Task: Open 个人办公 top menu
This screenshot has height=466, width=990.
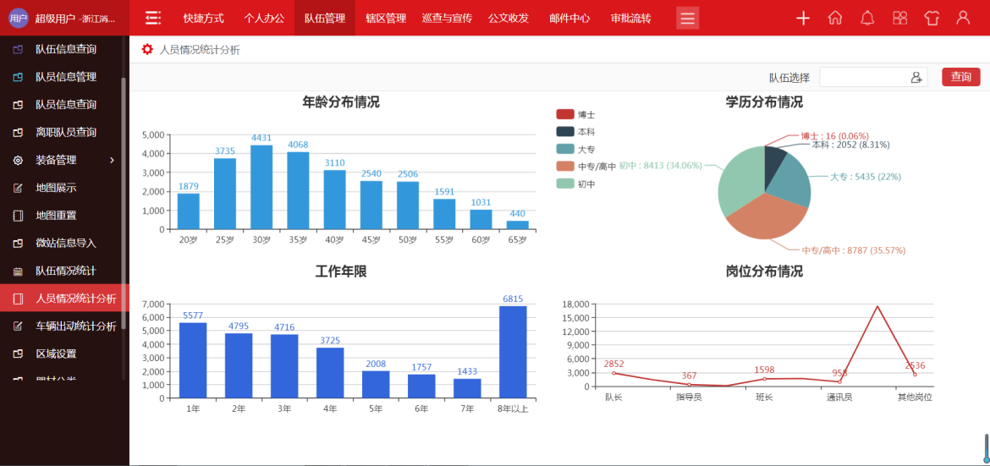Action: (x=264, y=19)
